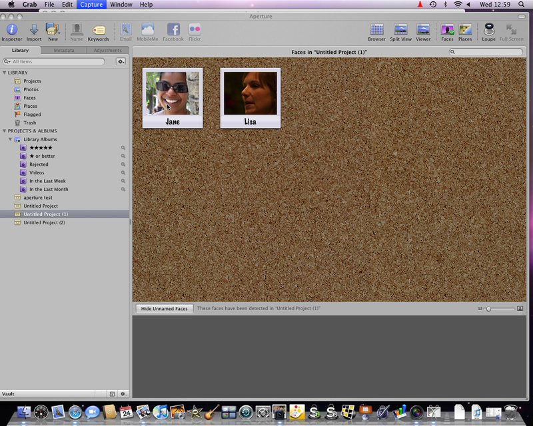Open search settings of five-star album
Image resolution: width=533 pixels, height=426 pixels.
click(123, 148)
